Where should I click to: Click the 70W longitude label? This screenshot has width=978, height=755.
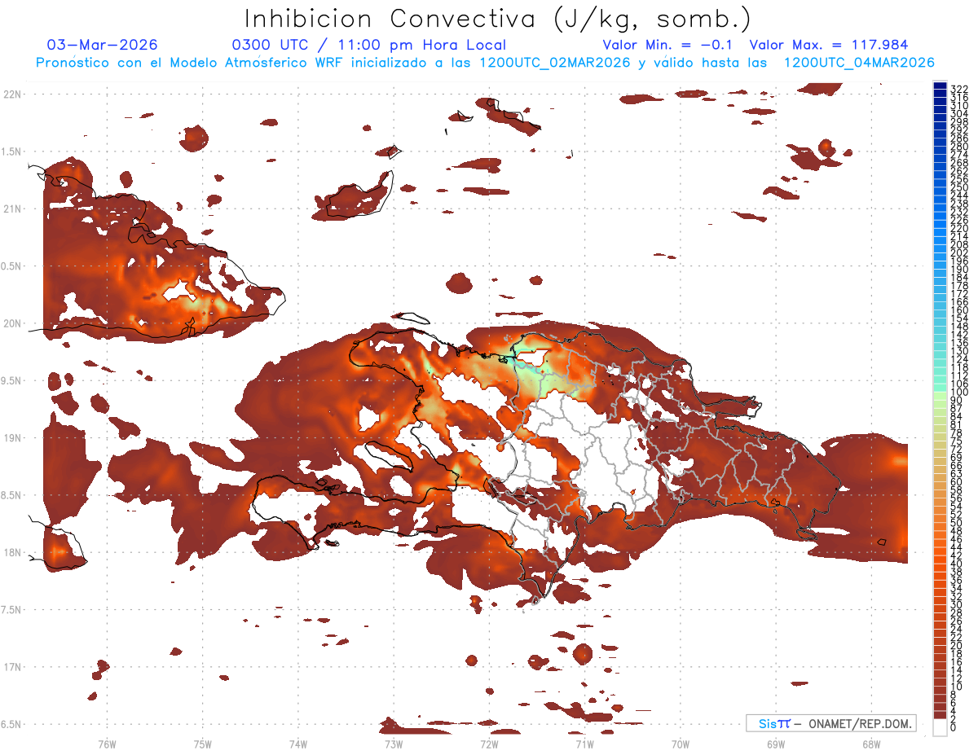(680, 744)
